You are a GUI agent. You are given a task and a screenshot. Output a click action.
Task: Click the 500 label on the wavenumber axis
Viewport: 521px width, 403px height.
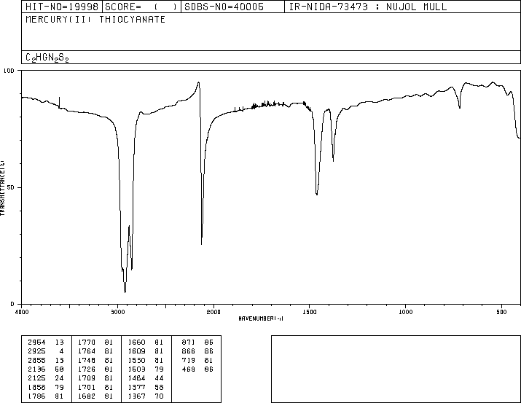coord(501,312)
